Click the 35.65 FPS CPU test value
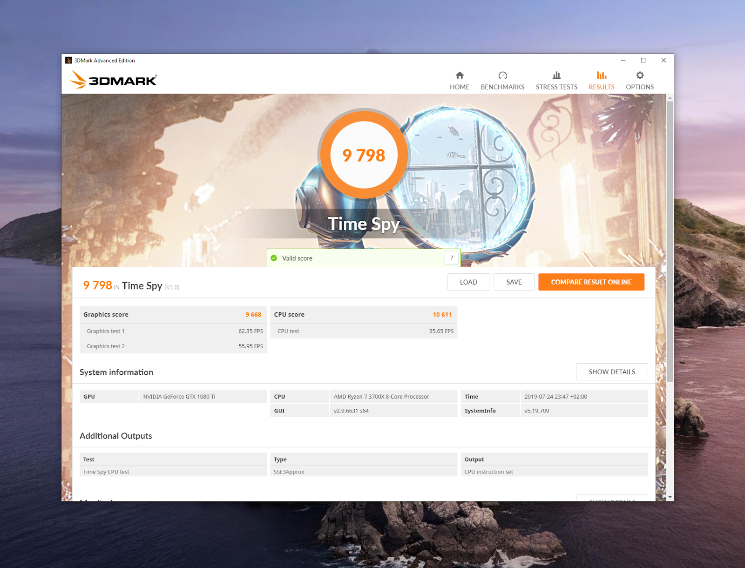 click(441, 331)
